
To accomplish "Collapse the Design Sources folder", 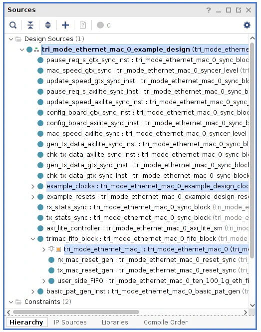I will (x=11, y=39).
